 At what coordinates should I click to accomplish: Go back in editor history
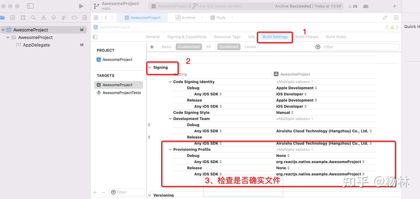(x=106, y=18)
